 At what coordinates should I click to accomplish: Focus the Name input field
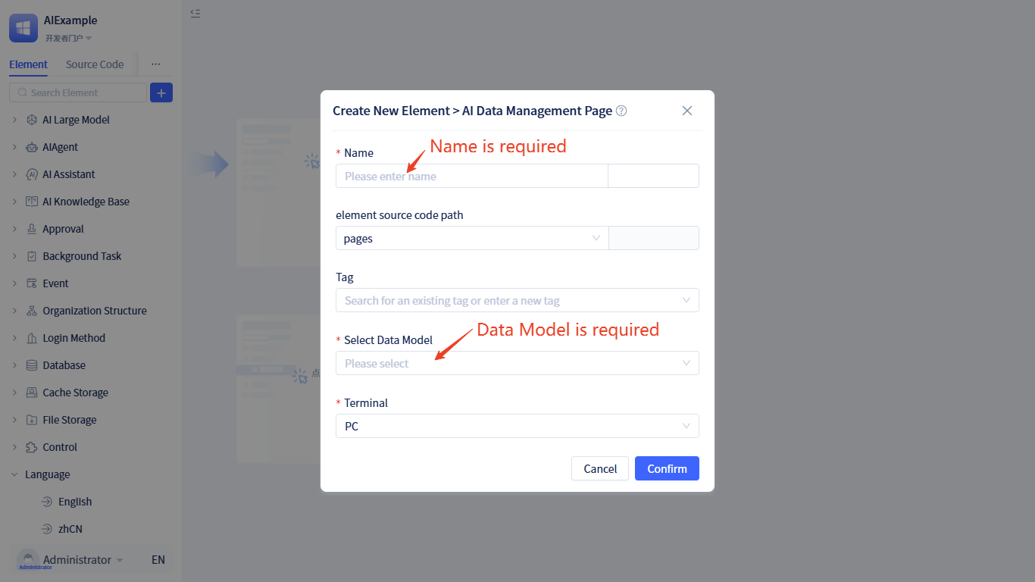coord(472,176)
